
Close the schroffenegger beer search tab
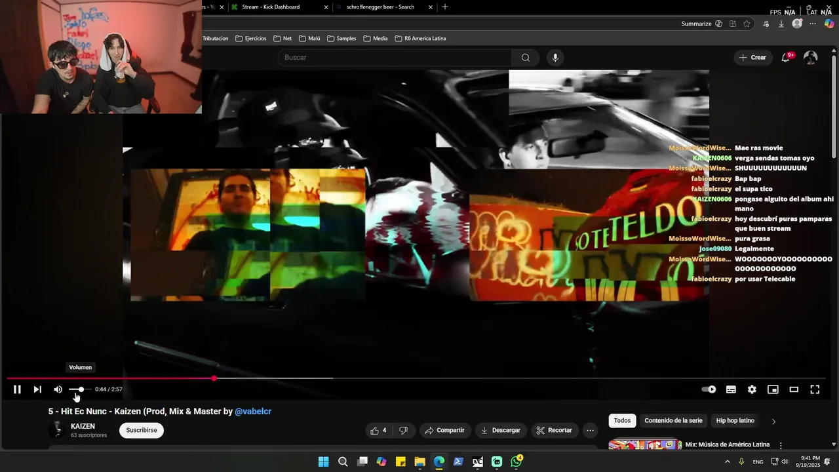(431, 7)
